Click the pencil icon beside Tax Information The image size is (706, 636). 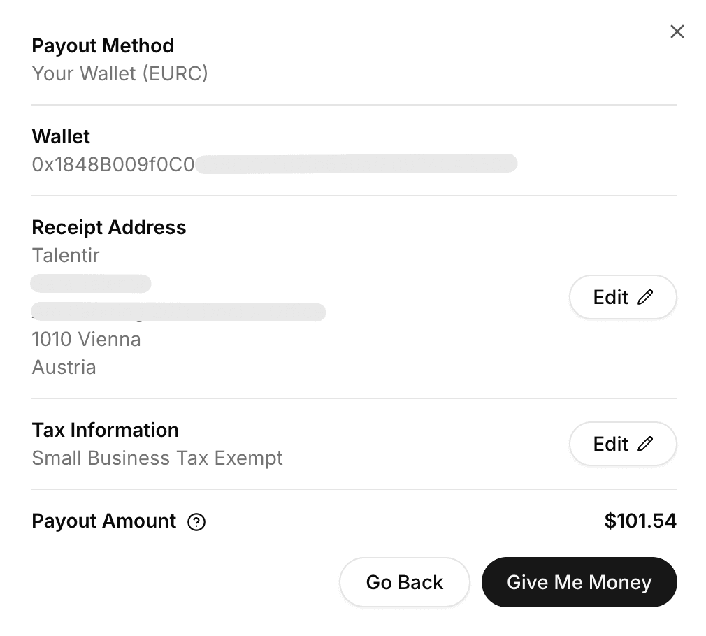(x=646, y=444)
